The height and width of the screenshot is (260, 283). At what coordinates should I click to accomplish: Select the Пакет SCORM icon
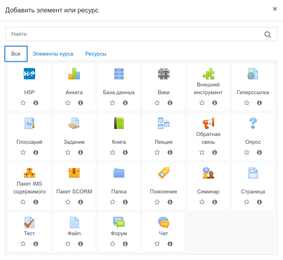pyautogui.click(x=74, y=173)
